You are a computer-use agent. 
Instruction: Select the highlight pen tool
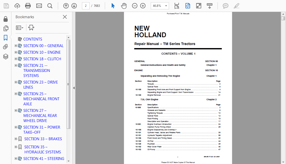(237, 6)
